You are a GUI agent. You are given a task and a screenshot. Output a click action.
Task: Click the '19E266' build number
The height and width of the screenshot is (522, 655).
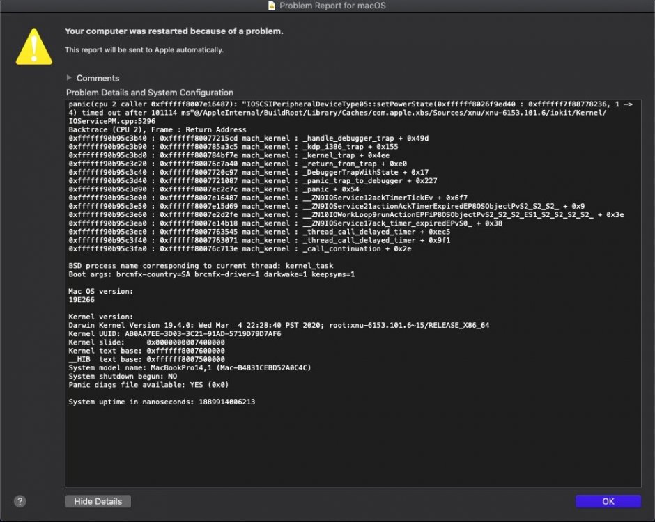point(82,299)
